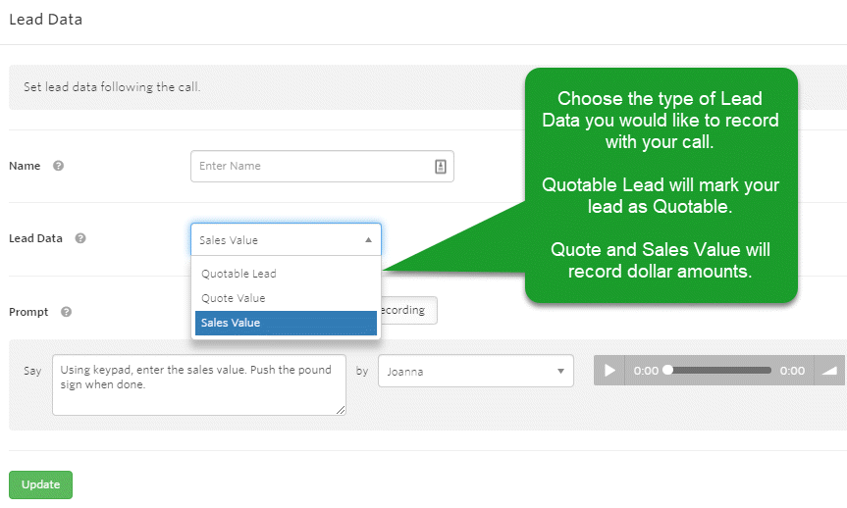Click the help icon beside Lead Data label
847x508 pixels.
[x=80, y=238]
